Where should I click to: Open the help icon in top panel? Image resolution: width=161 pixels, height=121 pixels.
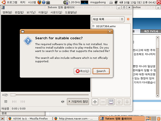coord(44,2)
